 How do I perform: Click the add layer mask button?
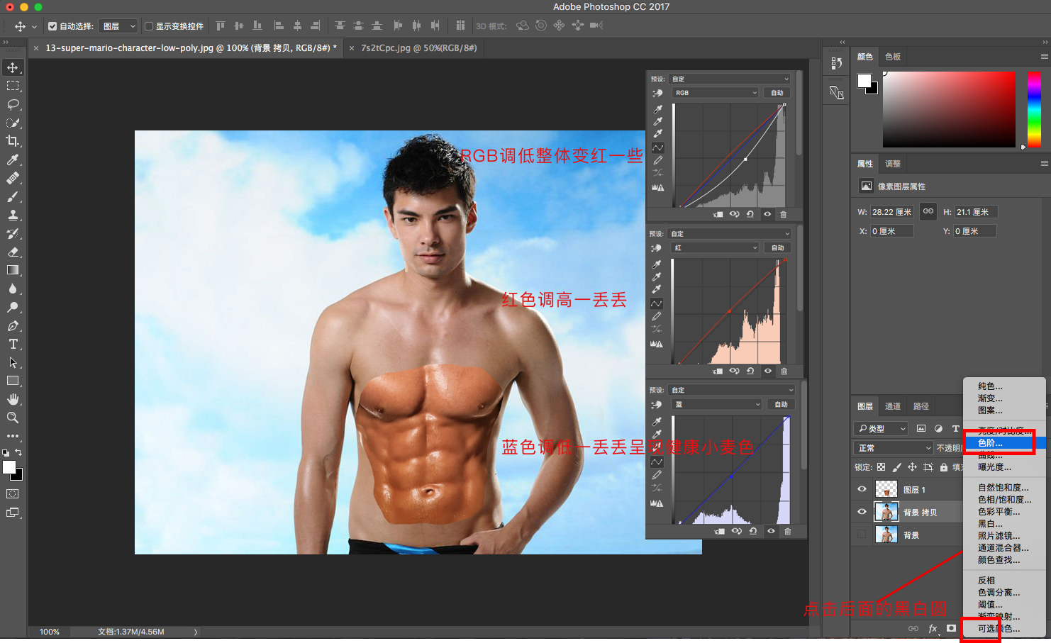pos(952,629)
